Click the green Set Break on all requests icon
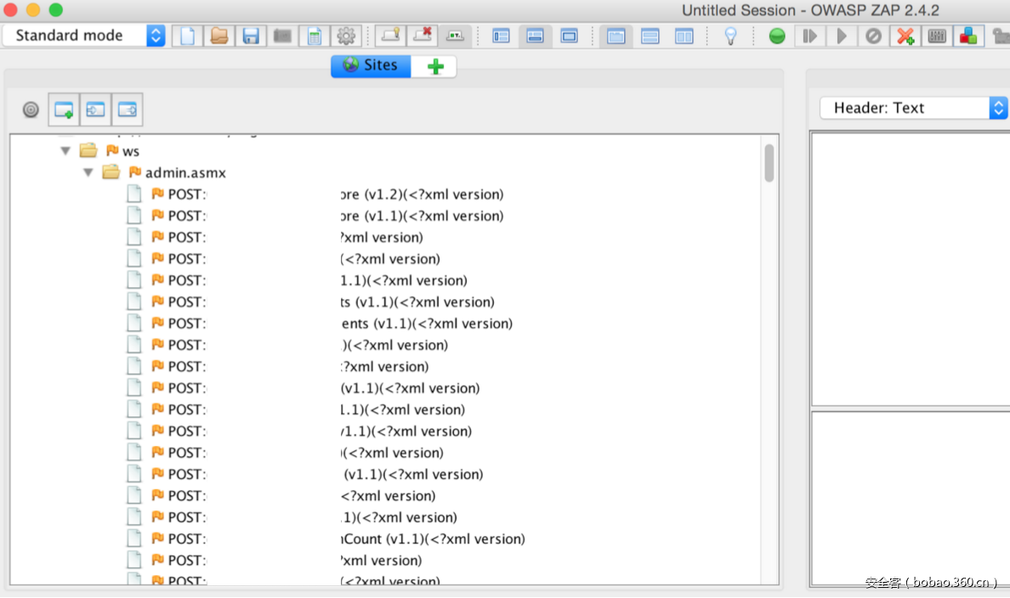 pyautogui.click(x=776, y=36)
